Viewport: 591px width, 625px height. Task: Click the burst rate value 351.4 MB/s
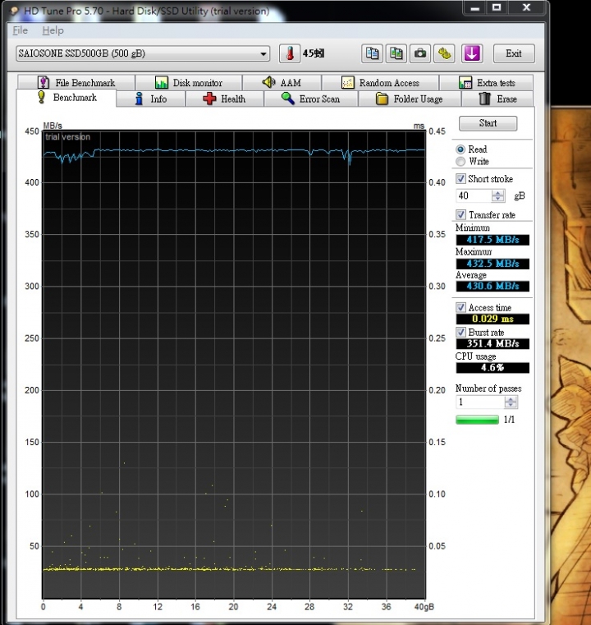coord(492,343)
